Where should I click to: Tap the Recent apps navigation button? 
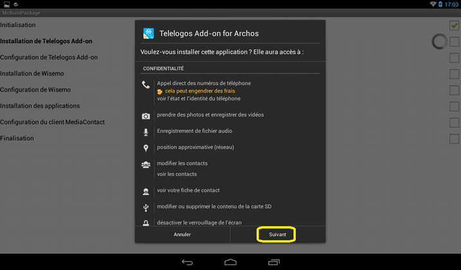[274, 262]
